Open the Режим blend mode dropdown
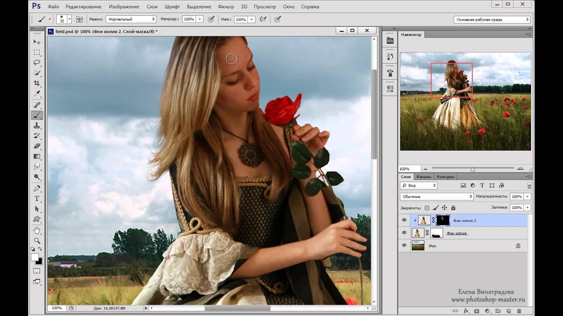The height and width of the screenshot is (316, 563). point(131,19)
